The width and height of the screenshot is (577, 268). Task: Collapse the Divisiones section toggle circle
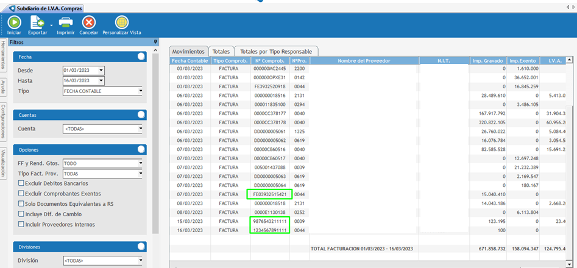pyautogui.click(x=141, y=246)
